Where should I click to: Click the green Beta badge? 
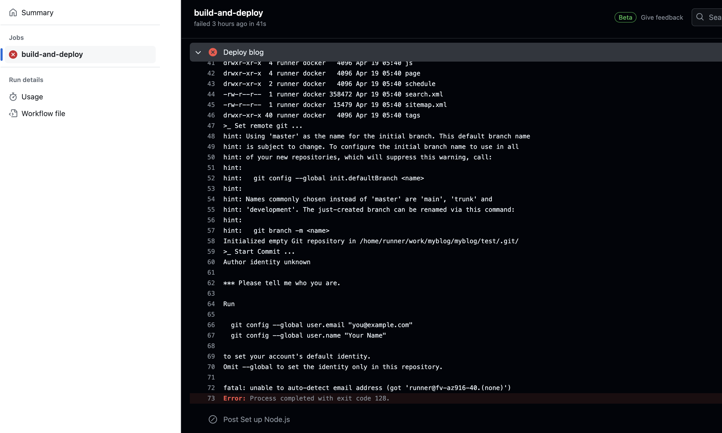tap(625, 18)
